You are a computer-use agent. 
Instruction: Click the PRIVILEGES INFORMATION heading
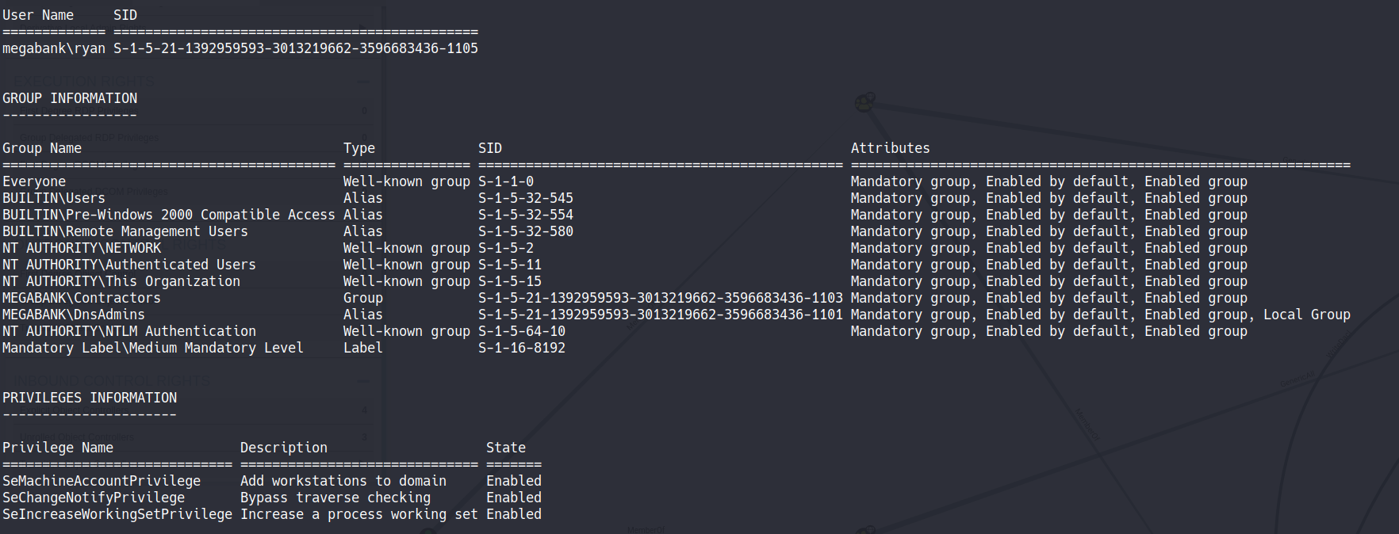pos(90,398)
